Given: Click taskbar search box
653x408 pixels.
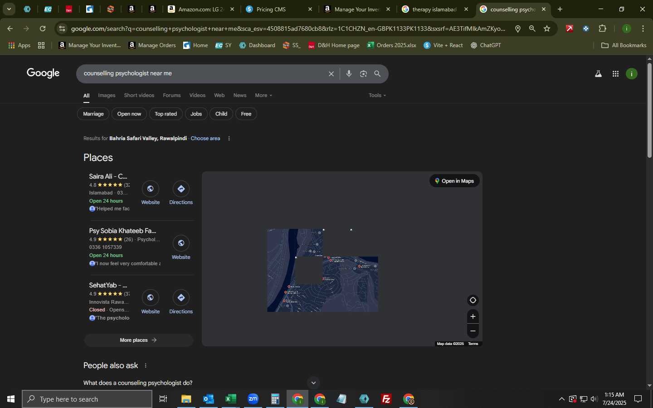Looking at the screenshot, I should click(x=87, y=399).
